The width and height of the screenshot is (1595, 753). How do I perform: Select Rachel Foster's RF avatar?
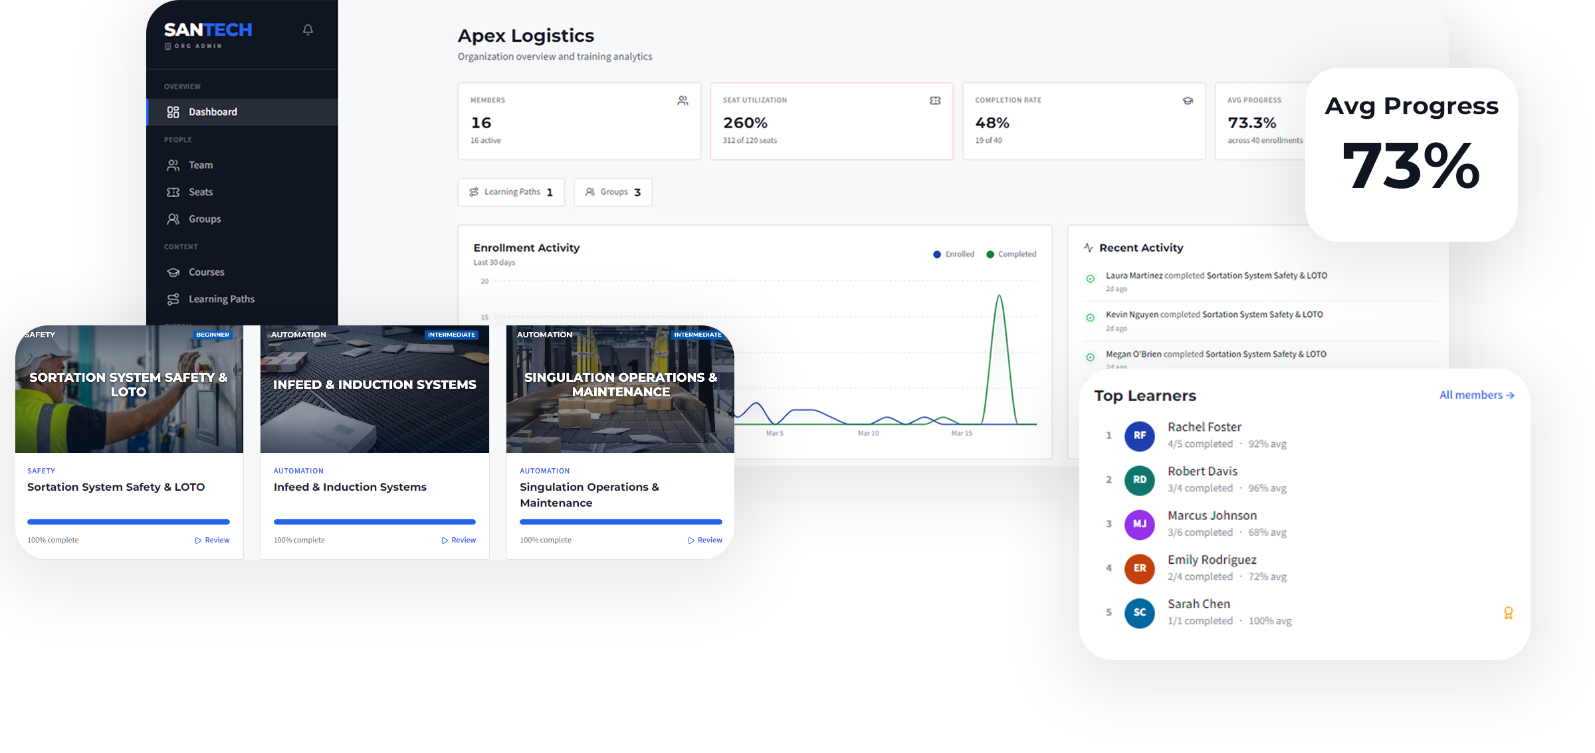[1139, 436]
